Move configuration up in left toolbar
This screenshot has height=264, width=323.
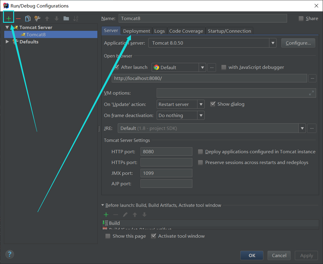(x=47, y=19)
